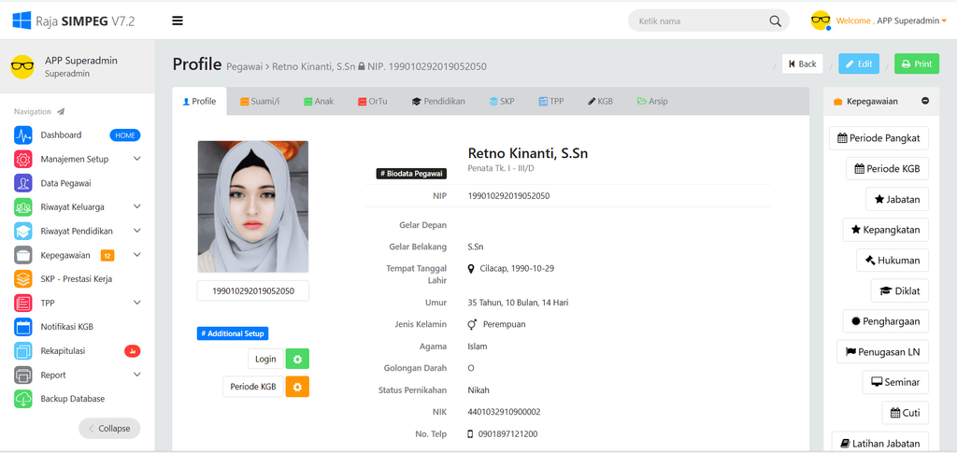Viewport: 957px width, 453px height.
Task: Expand the TPP sidebar menu chevron
Action: [x=136, y=303]
